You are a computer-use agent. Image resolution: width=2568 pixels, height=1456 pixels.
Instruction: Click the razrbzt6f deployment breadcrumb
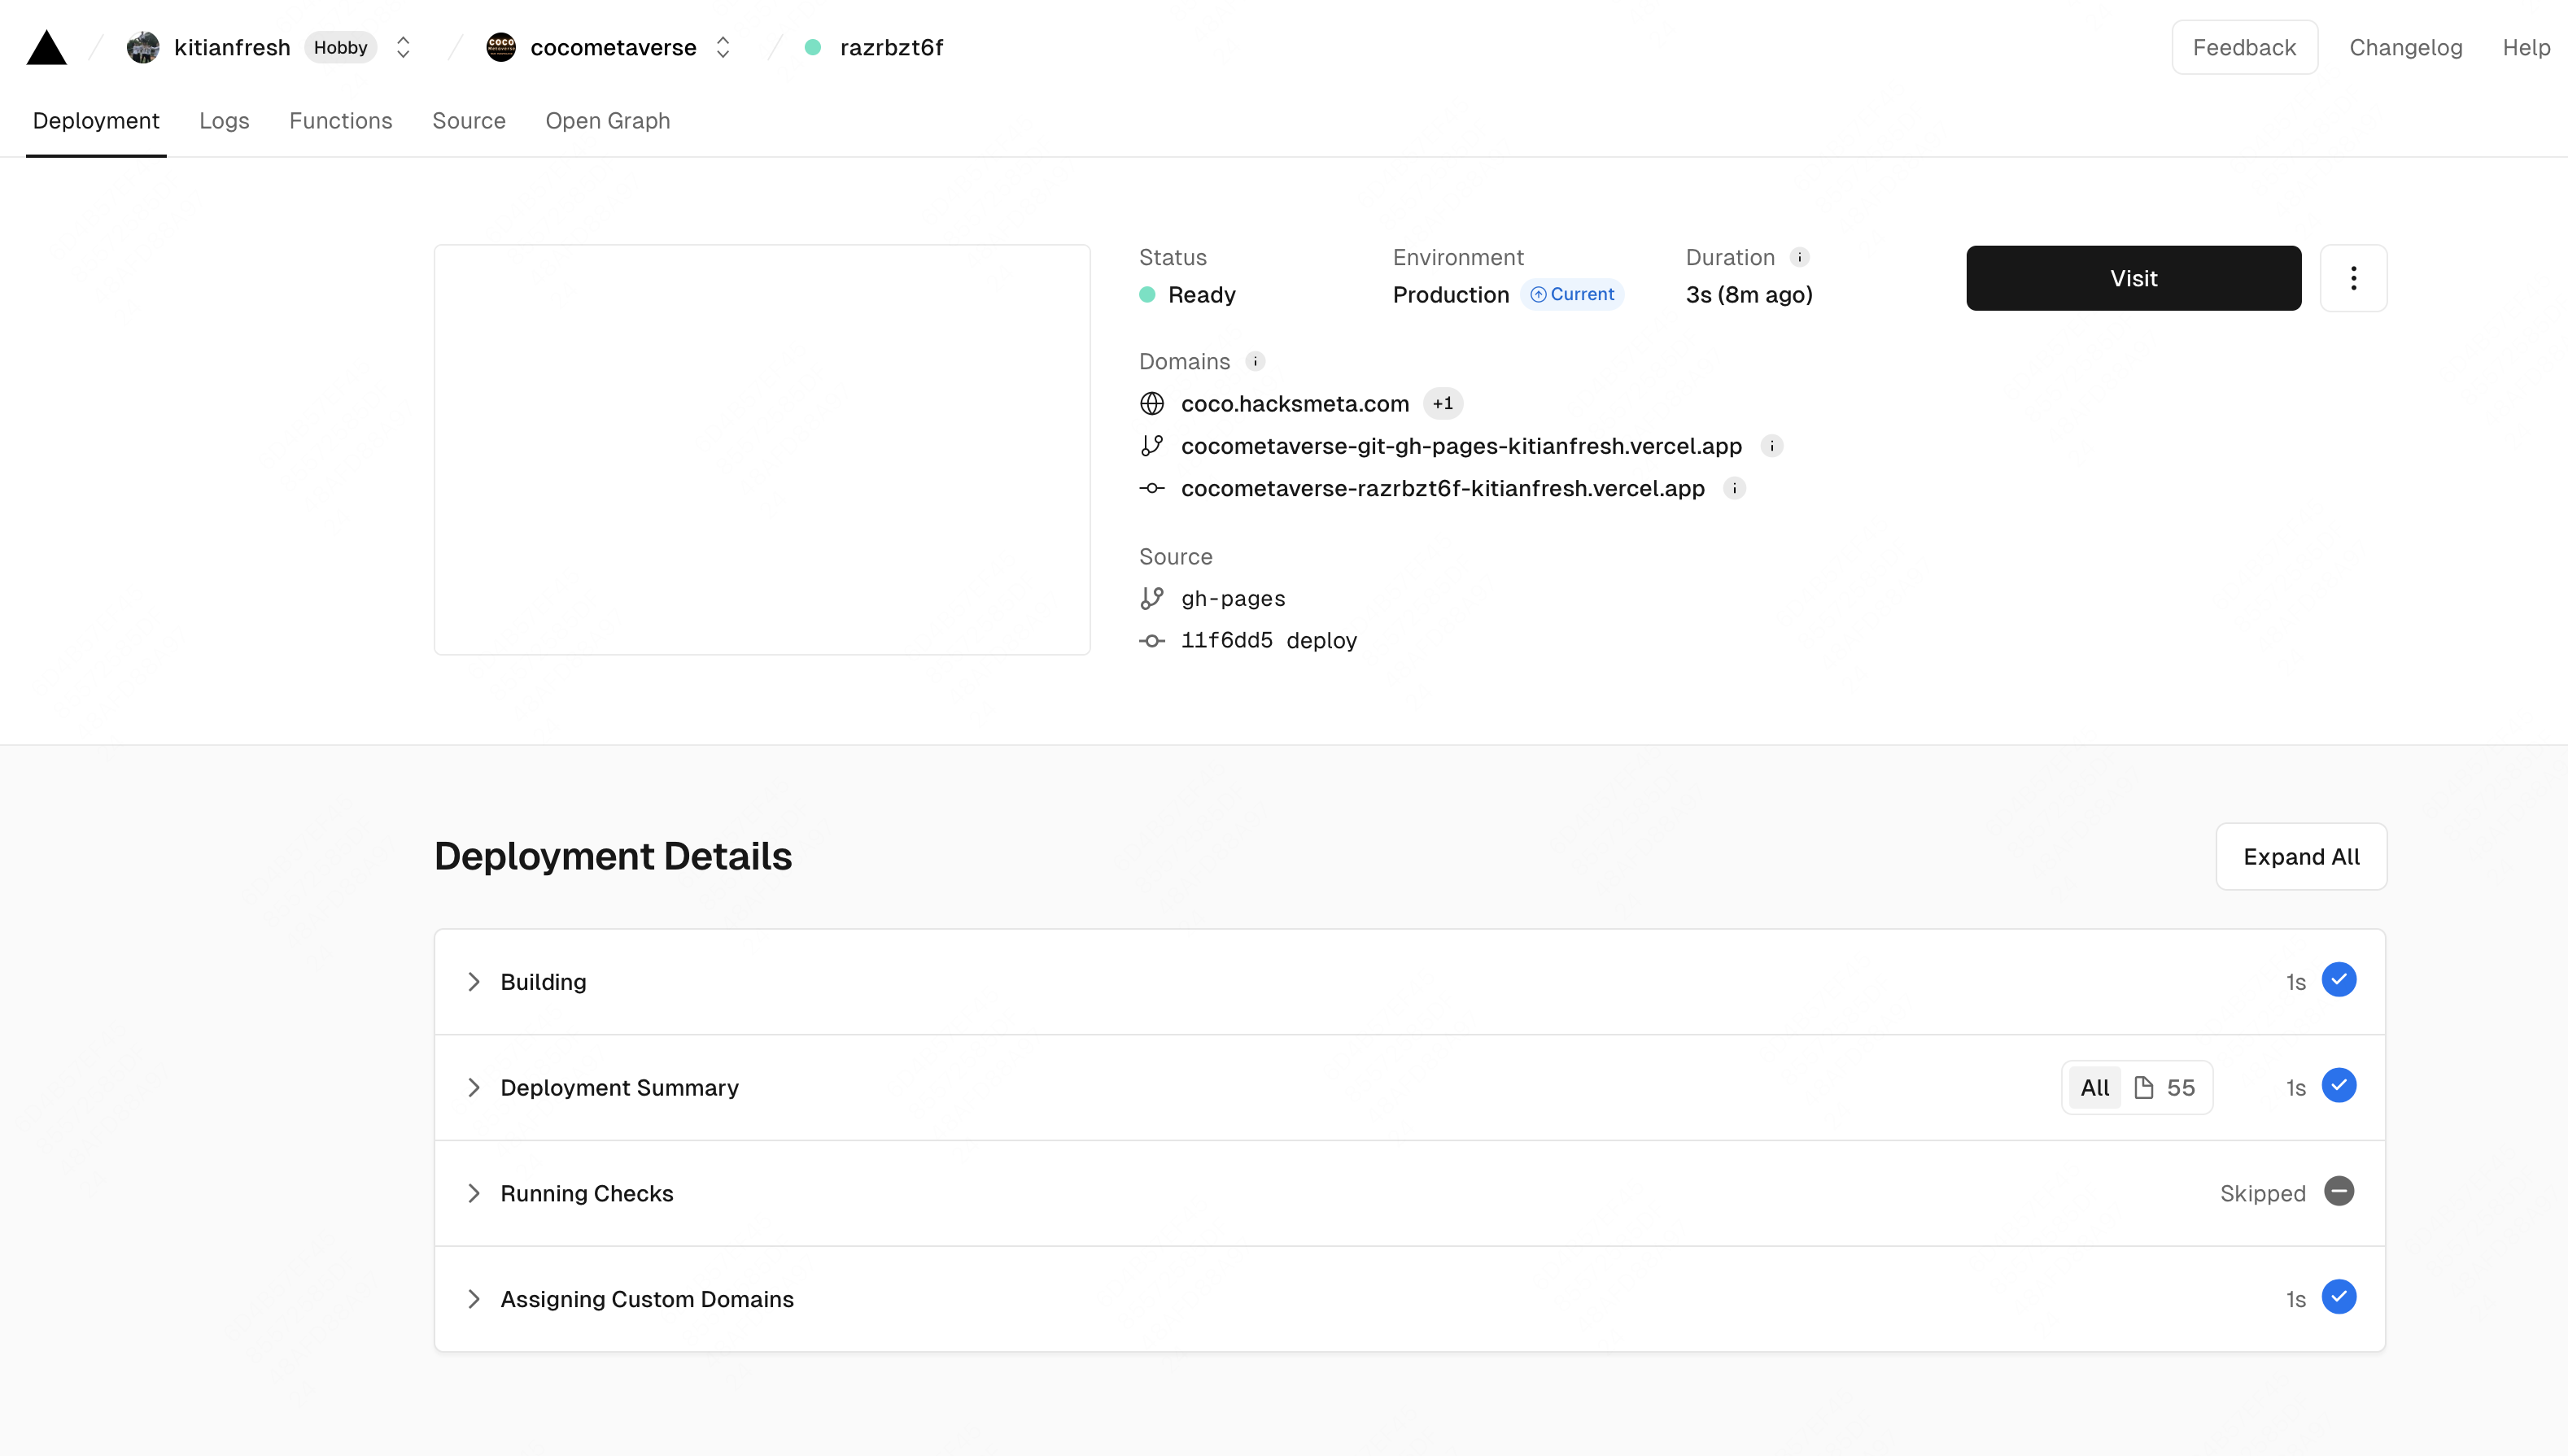coord(891,47)
